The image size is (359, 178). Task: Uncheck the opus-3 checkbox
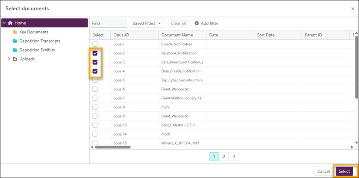[x=95, y=62]
